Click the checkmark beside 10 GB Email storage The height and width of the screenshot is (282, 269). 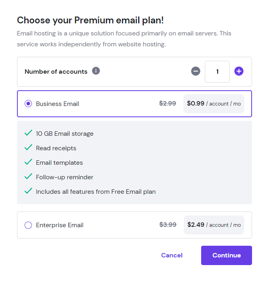[x=28, y=133]
